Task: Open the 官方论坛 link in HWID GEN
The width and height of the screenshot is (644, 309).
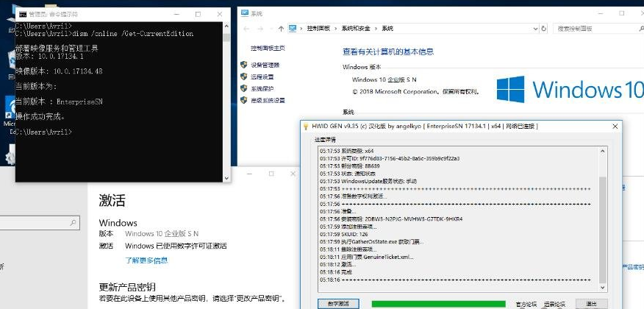Action: [x=526, y=305]
